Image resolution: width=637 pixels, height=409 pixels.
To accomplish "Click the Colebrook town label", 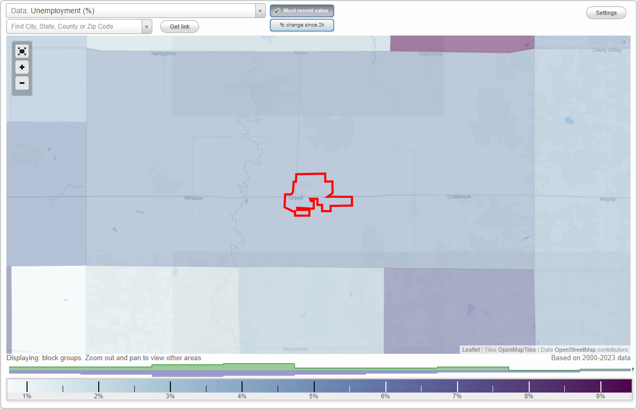I will [459, 197].
